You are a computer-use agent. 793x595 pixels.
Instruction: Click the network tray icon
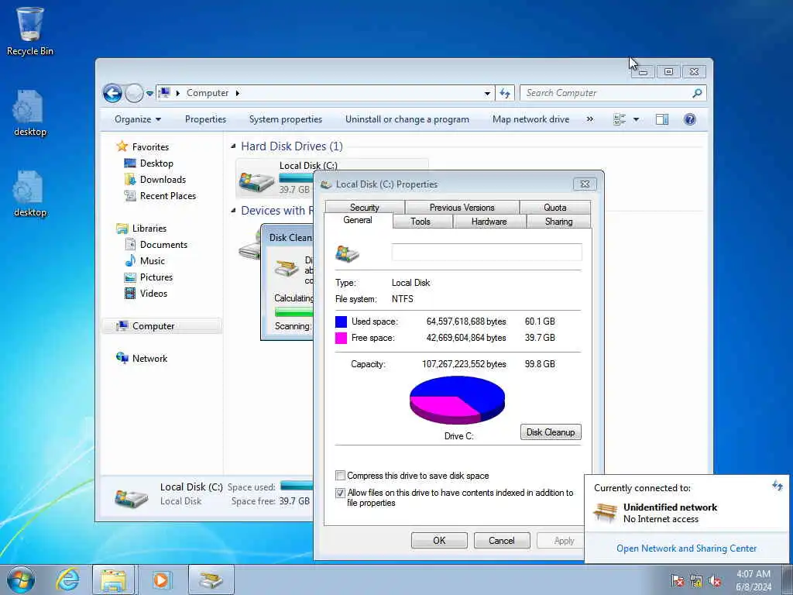pos(696,581)
